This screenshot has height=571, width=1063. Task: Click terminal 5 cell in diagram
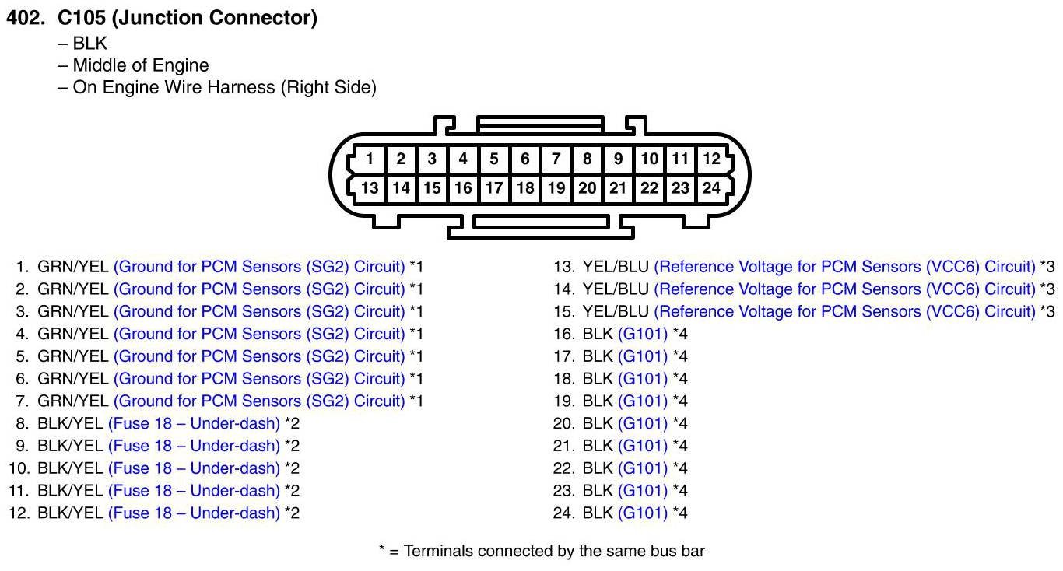(x=494, y=159)
